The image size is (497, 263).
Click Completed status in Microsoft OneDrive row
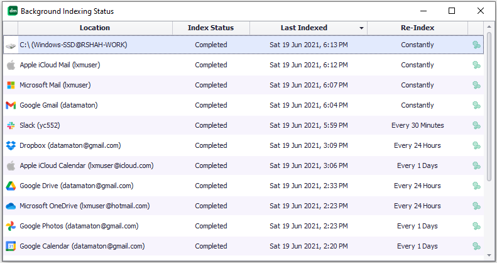pyautogui.click(x=211, y=206)
